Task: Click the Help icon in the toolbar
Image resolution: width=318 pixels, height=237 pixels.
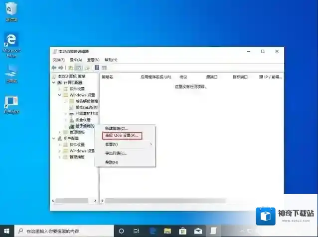Action: pyautogui.click(x=96, y=68)
